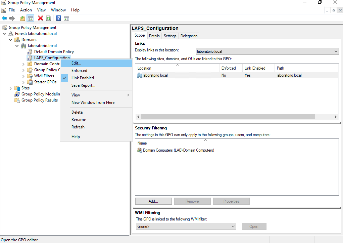Image resolution: width=343 pixels, height=243 pixels.
Task: Expand the WMI Filters tree node
Action: [x=23, y=76]
